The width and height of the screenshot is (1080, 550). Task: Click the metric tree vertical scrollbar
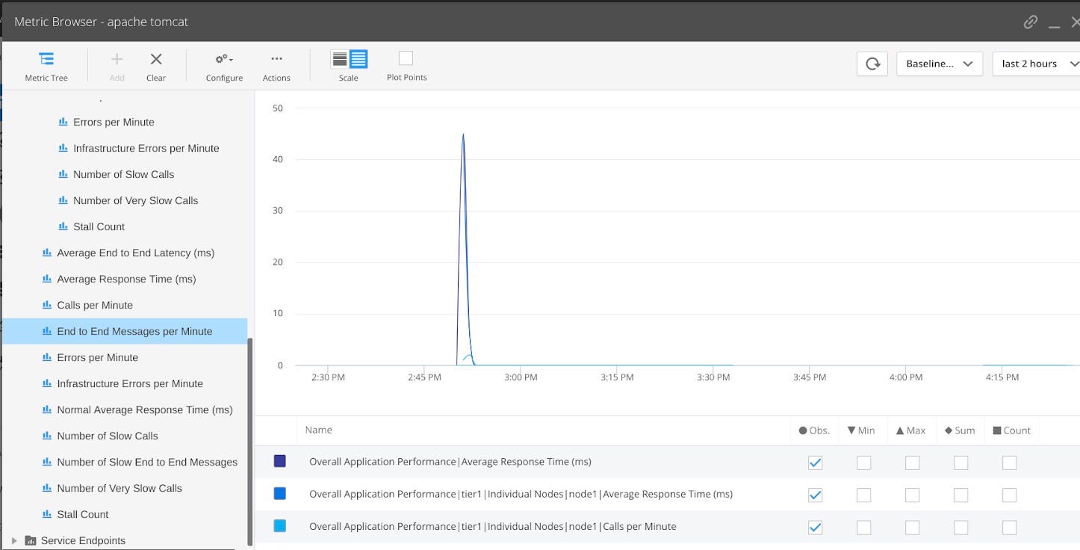[x=250, y=441]
